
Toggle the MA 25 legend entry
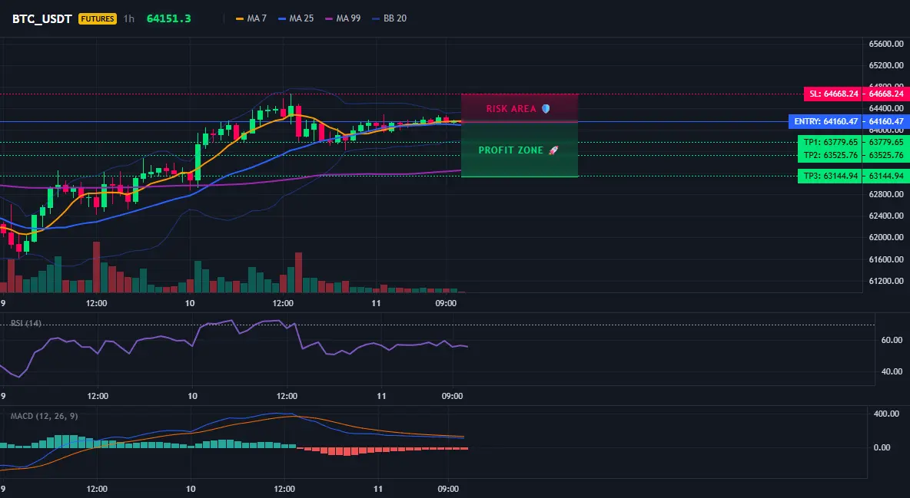point(296,18)
